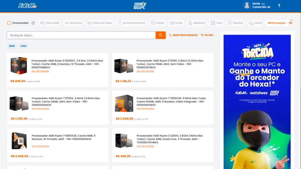Toggle the Intel brand filter chip
The image size is (301, 169).
click(x=23, y=46)
